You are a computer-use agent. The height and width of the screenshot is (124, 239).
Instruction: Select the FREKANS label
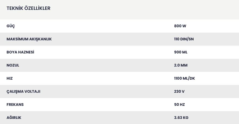[x=15, y=104]
